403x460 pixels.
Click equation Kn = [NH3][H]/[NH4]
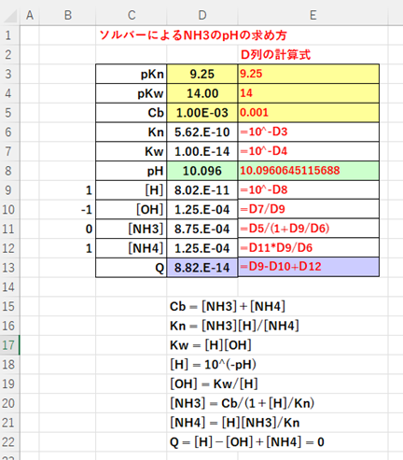click(x=234, y=326)
